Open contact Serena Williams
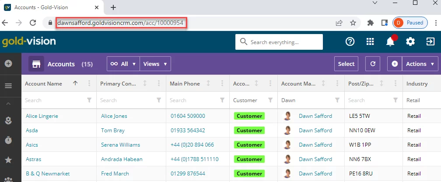Image resolution: width=441 pixels, height=182 pixels. tap(121, 145)
